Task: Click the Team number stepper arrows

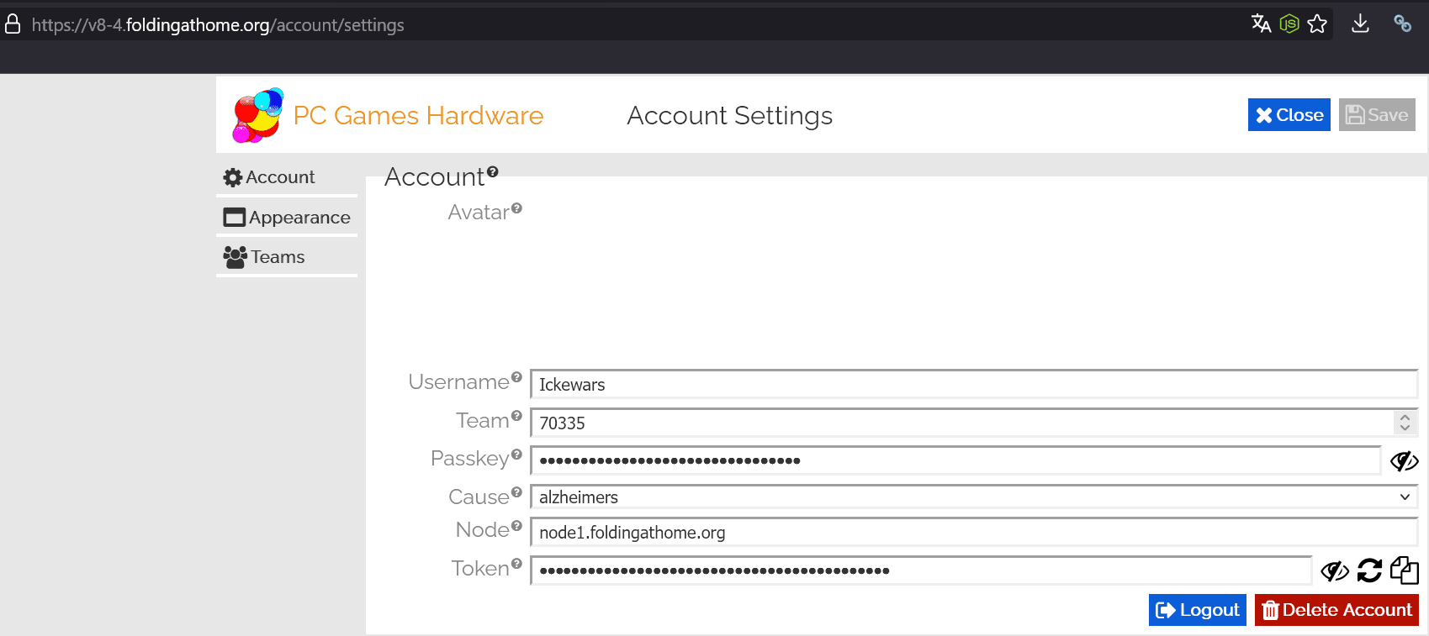Action: (1405, 423)
